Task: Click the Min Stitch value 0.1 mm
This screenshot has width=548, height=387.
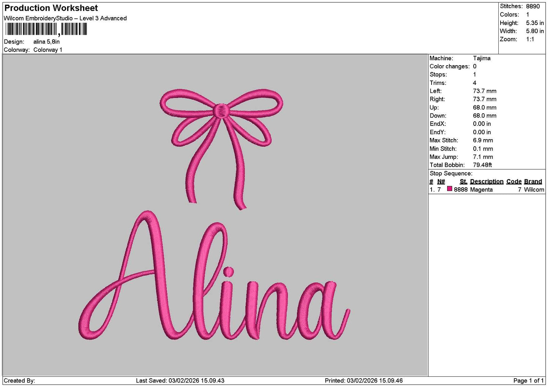Action: [x=483, y=149]
